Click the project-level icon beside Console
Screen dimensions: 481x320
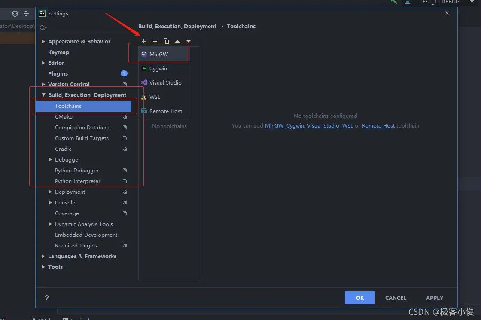pyautogui.click(x=125, y=202)
